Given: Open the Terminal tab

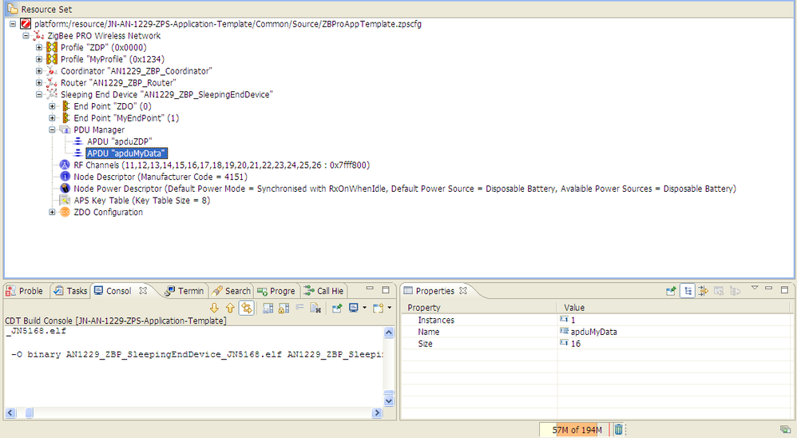Looking at the screenshot, I should pyautogui.click(x=185, y=291).
